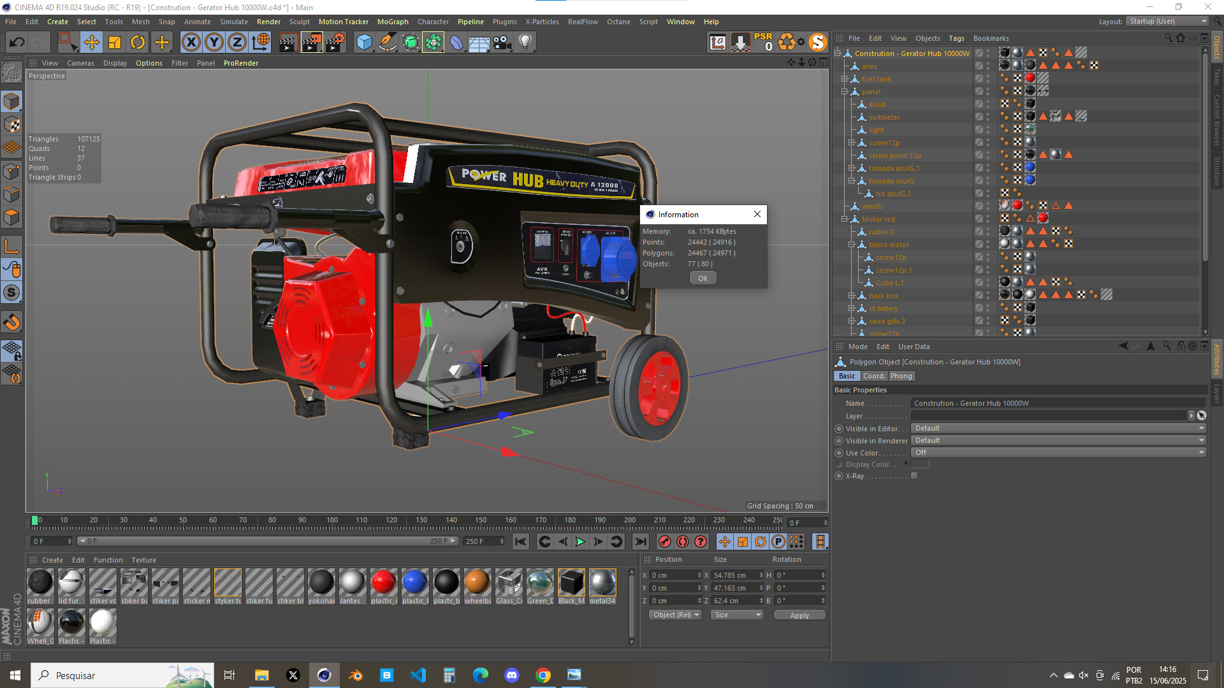Click the Apply button in coordinates
This screenshot has height=688, width=1224.
[799, 615]
